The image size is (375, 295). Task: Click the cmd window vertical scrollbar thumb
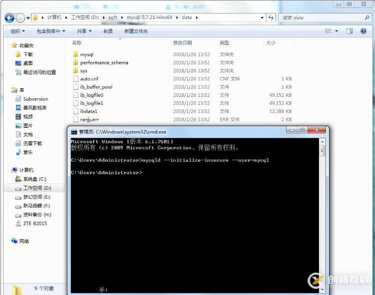click(322, 151)
